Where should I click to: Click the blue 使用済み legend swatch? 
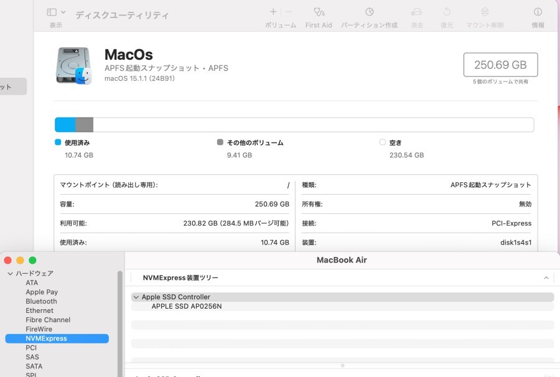click(x=58, y=142)
